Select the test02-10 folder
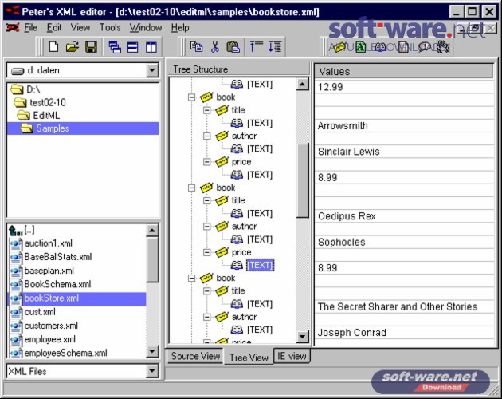Image resolution: width=502 pixels, height=399 pixels. pos(48,102)
